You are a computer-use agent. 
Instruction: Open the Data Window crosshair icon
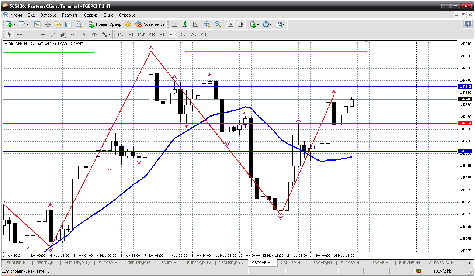pos(48,24)
